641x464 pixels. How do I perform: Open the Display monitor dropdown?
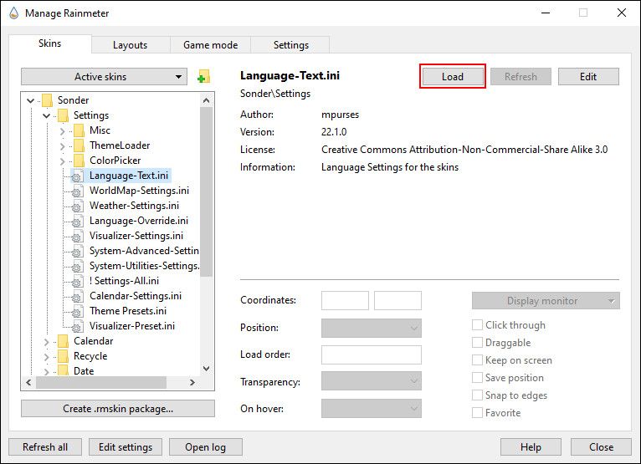[x=546, y=301]
